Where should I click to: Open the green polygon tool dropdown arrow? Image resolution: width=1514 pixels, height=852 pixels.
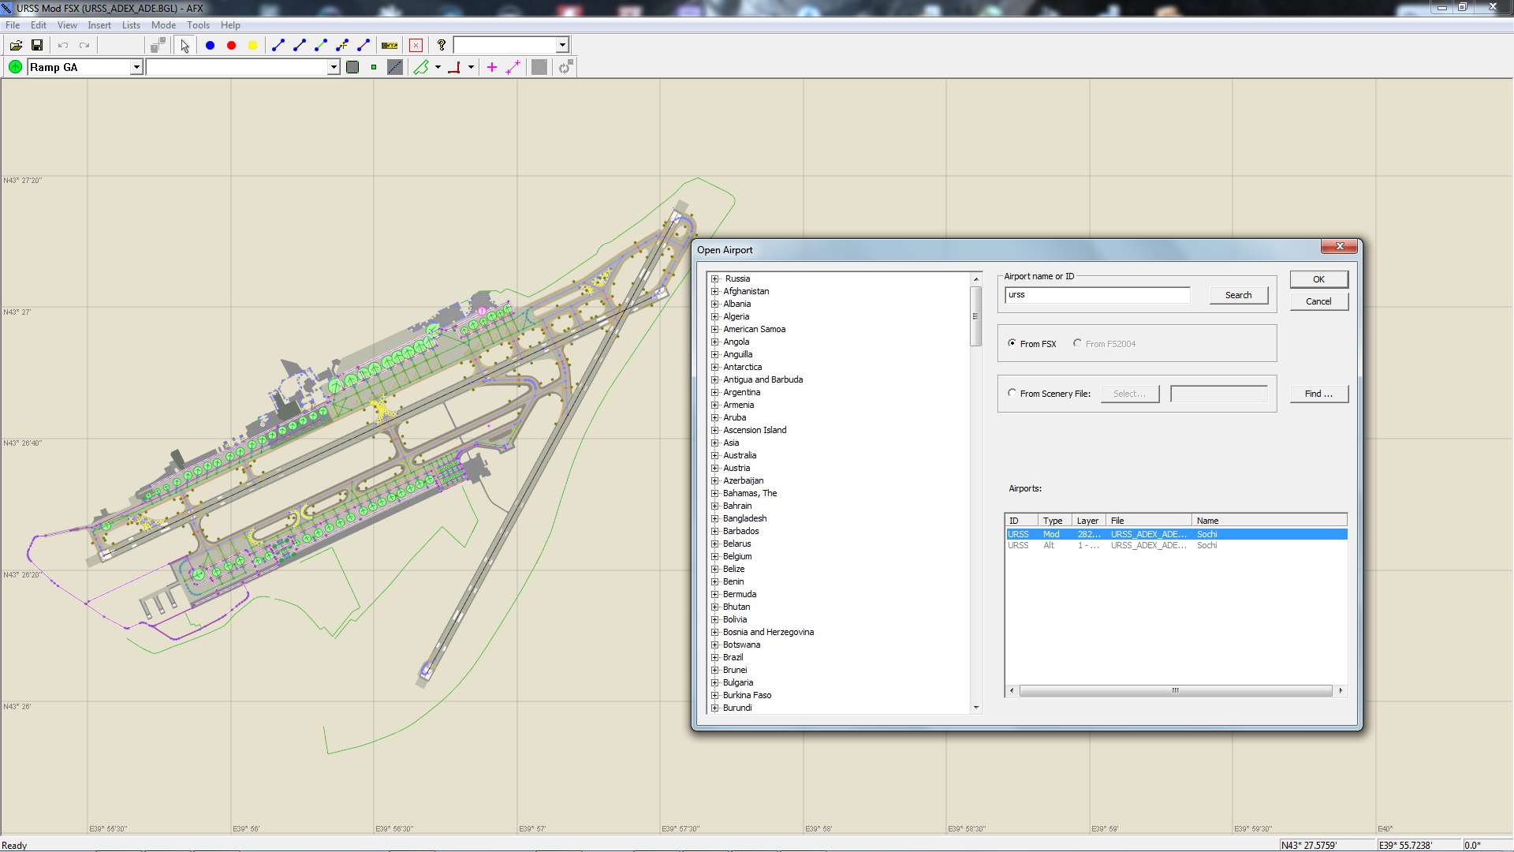click(438, 67)
